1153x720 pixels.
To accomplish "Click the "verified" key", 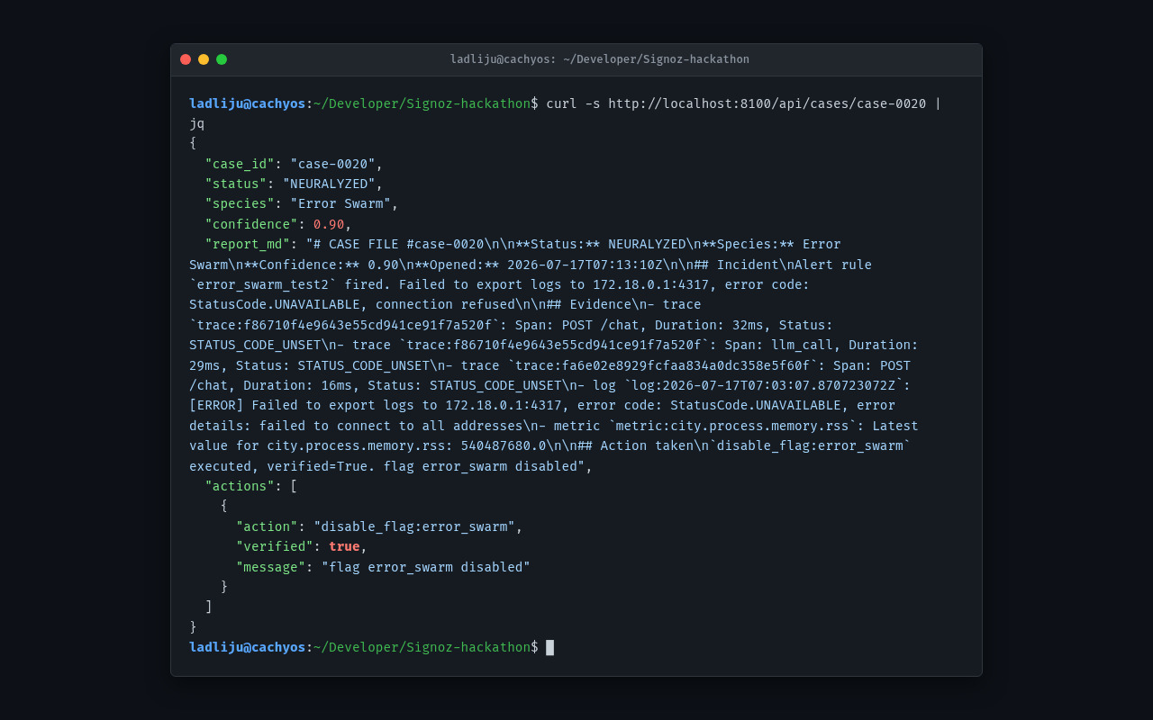I will (x=275, y=546).
